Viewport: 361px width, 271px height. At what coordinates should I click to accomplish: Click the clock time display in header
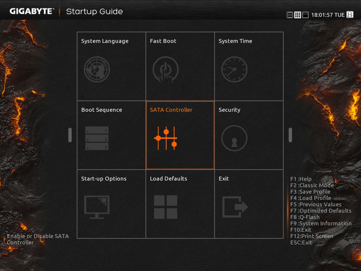coord(322,15)
